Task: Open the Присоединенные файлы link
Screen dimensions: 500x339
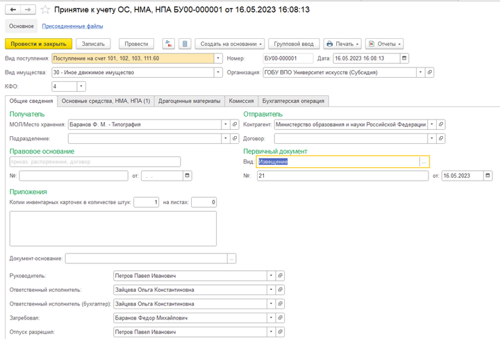Action: coord(72,26)
